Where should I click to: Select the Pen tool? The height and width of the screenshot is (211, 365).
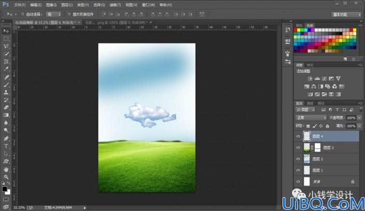(x=6, y=139)
